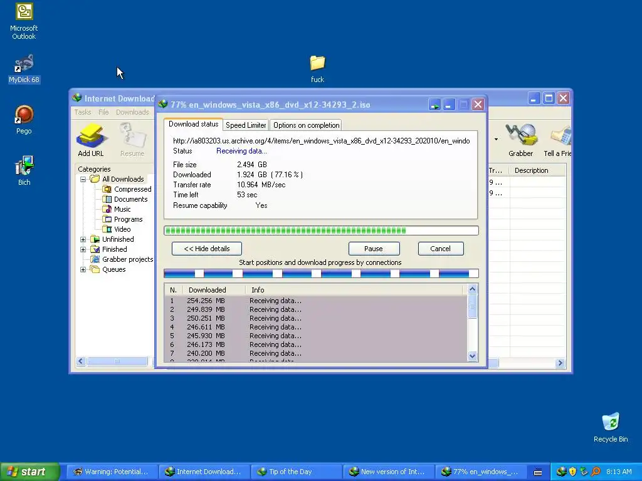Click the Add URL toolbar icon
The image size is (642, 481).
90,140
